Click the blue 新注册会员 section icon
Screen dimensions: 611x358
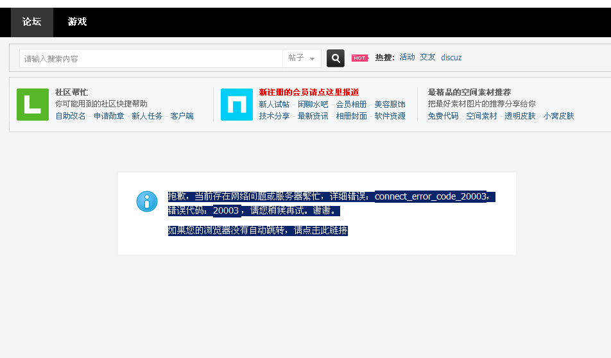point(237,105)
